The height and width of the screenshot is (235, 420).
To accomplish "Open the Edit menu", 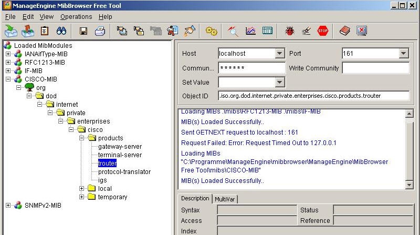I will tap(28, 17).
